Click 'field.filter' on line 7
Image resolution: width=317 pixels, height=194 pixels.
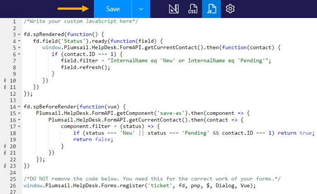[79, 61]
